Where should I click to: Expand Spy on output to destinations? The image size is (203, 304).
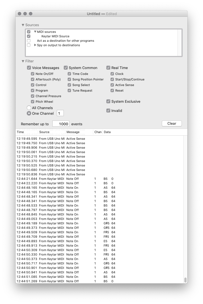point(35,45)
